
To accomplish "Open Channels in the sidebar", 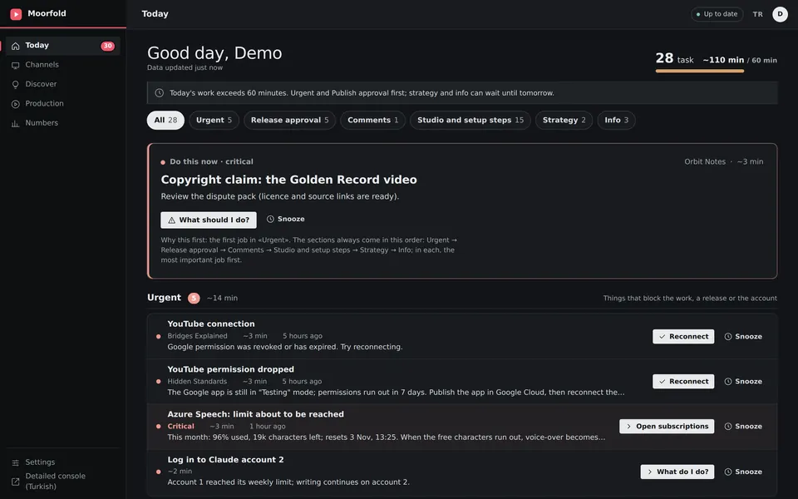I will coord(62,65).
